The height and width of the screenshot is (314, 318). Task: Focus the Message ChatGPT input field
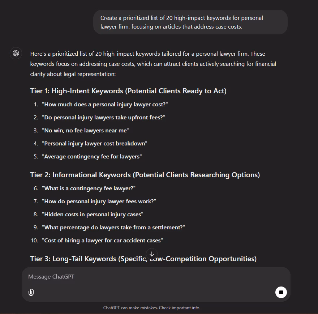(145, 277)
